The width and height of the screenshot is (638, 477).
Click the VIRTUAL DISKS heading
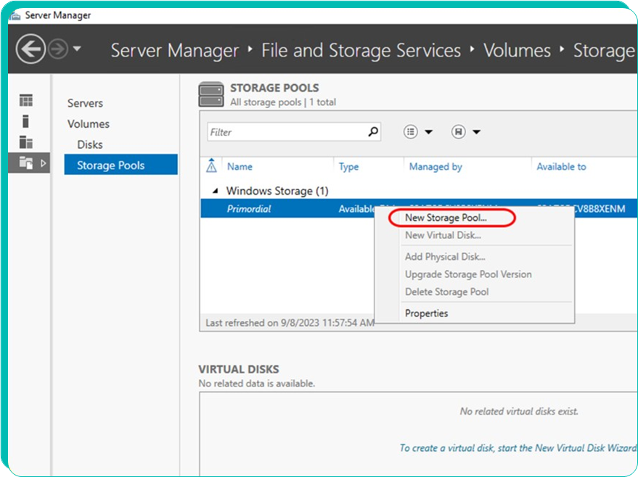point(239,369)
